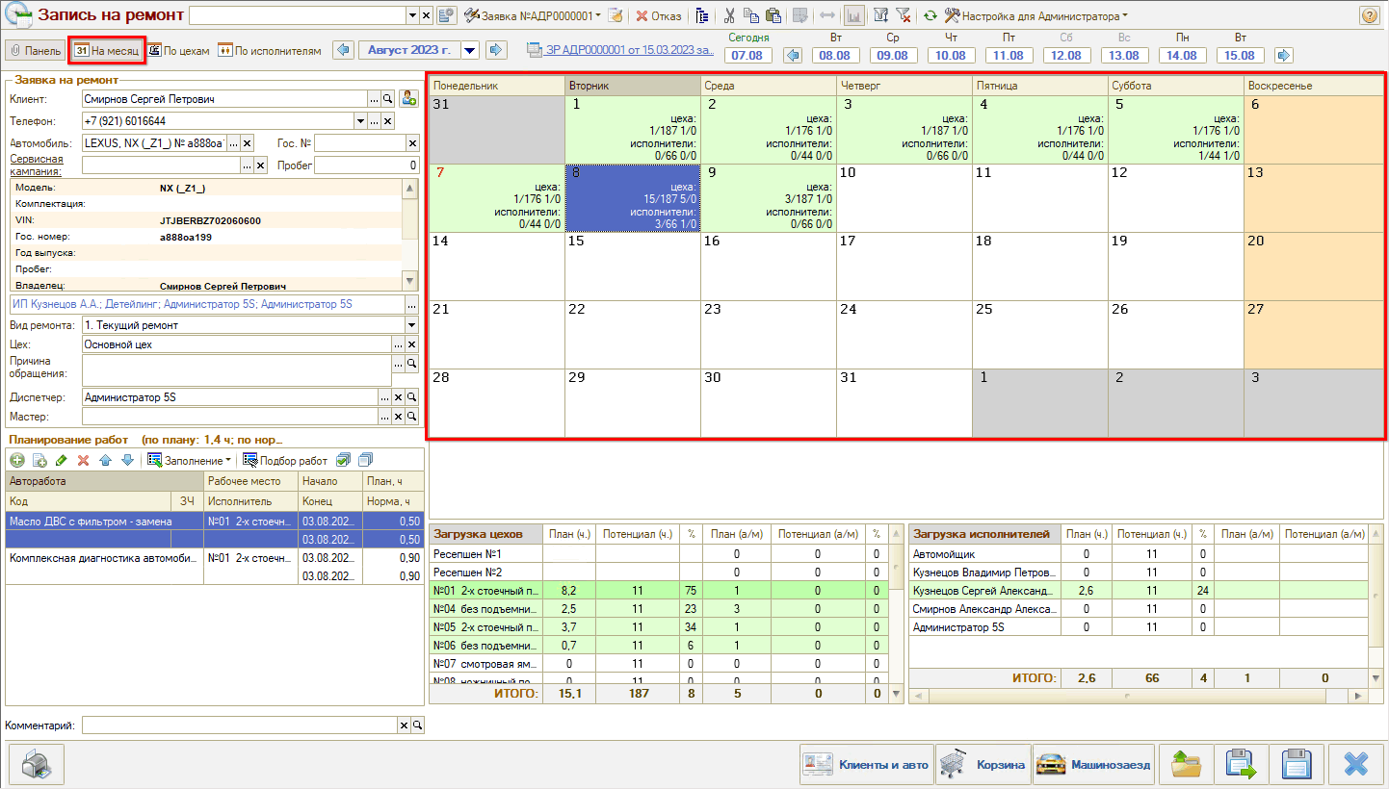The height and width of the screenshot is (789, 1389).
Task: Click the paste clipboard icon in toolbar
Action: pyautogui.click(x=773, y=15)
